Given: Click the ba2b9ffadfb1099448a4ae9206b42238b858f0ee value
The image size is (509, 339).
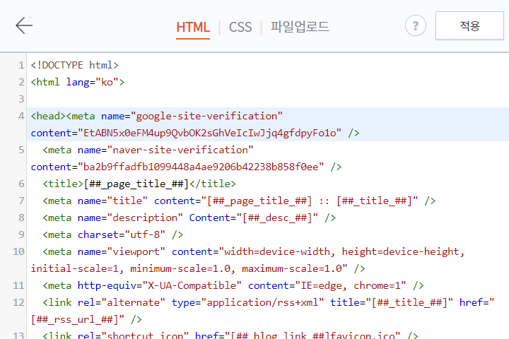Looking at the screenshot, I should click(x=201, y=167).
